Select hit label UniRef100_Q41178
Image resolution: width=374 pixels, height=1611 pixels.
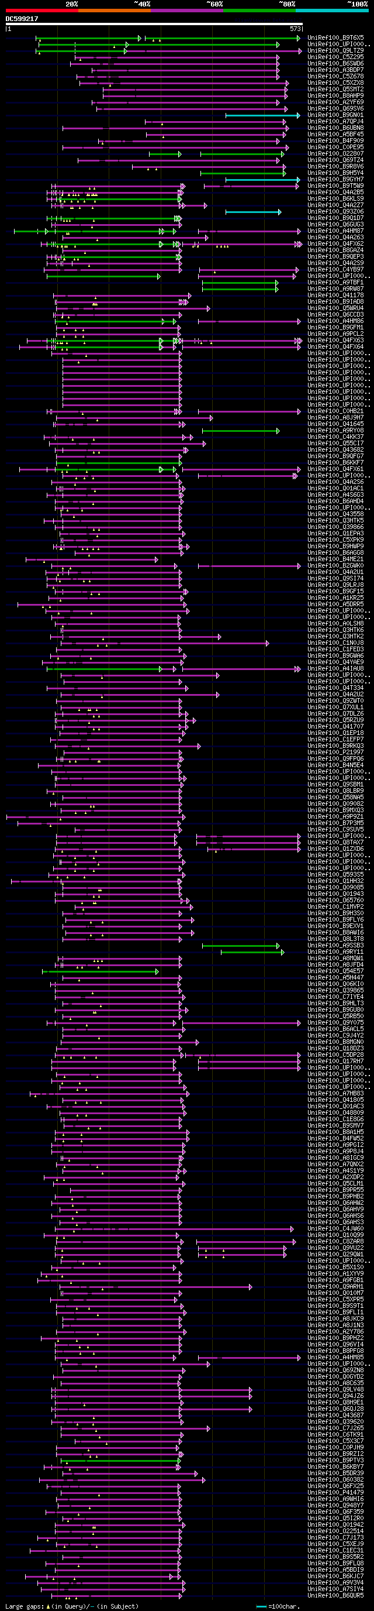pos(335,295)
